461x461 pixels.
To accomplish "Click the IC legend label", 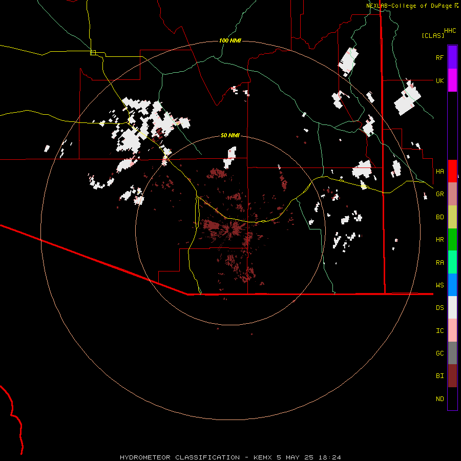I will click(439, 331).
